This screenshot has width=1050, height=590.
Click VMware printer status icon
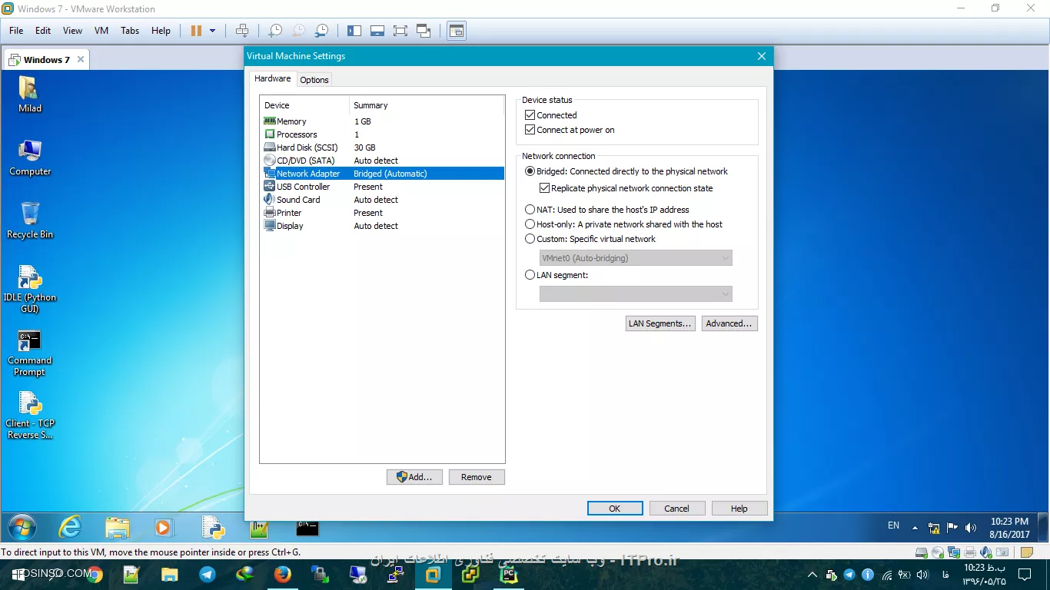[x=970, y=552]
